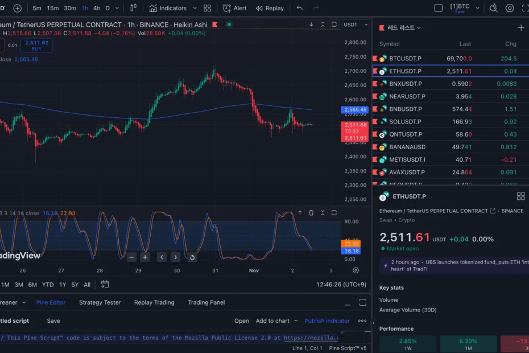Undo the last chart action
The width and height of the screenshot is (529, 353).
coord(300,8)
